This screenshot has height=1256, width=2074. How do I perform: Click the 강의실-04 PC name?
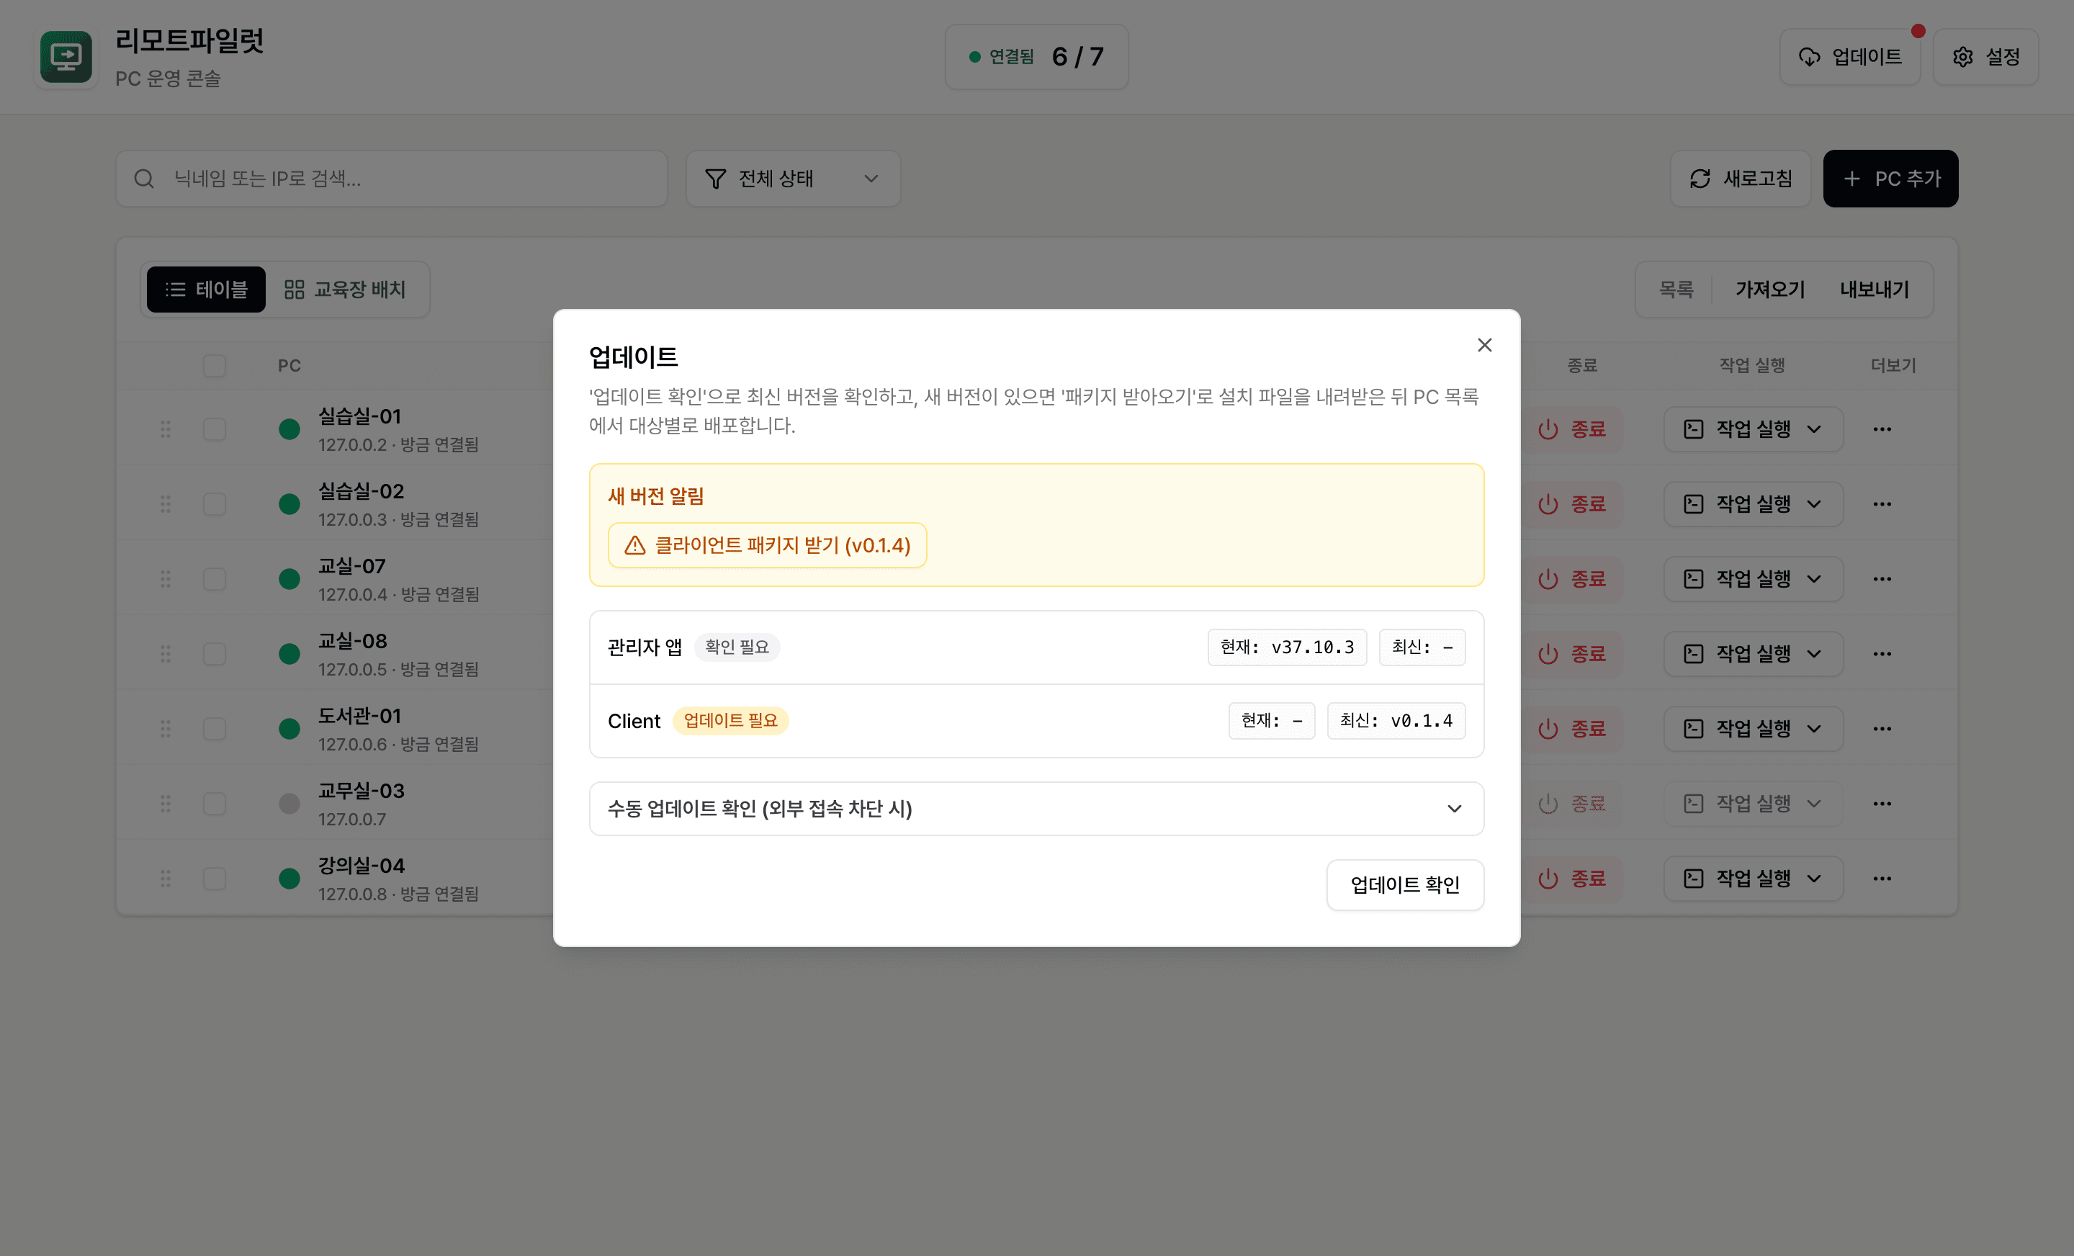tap(361, 866)
